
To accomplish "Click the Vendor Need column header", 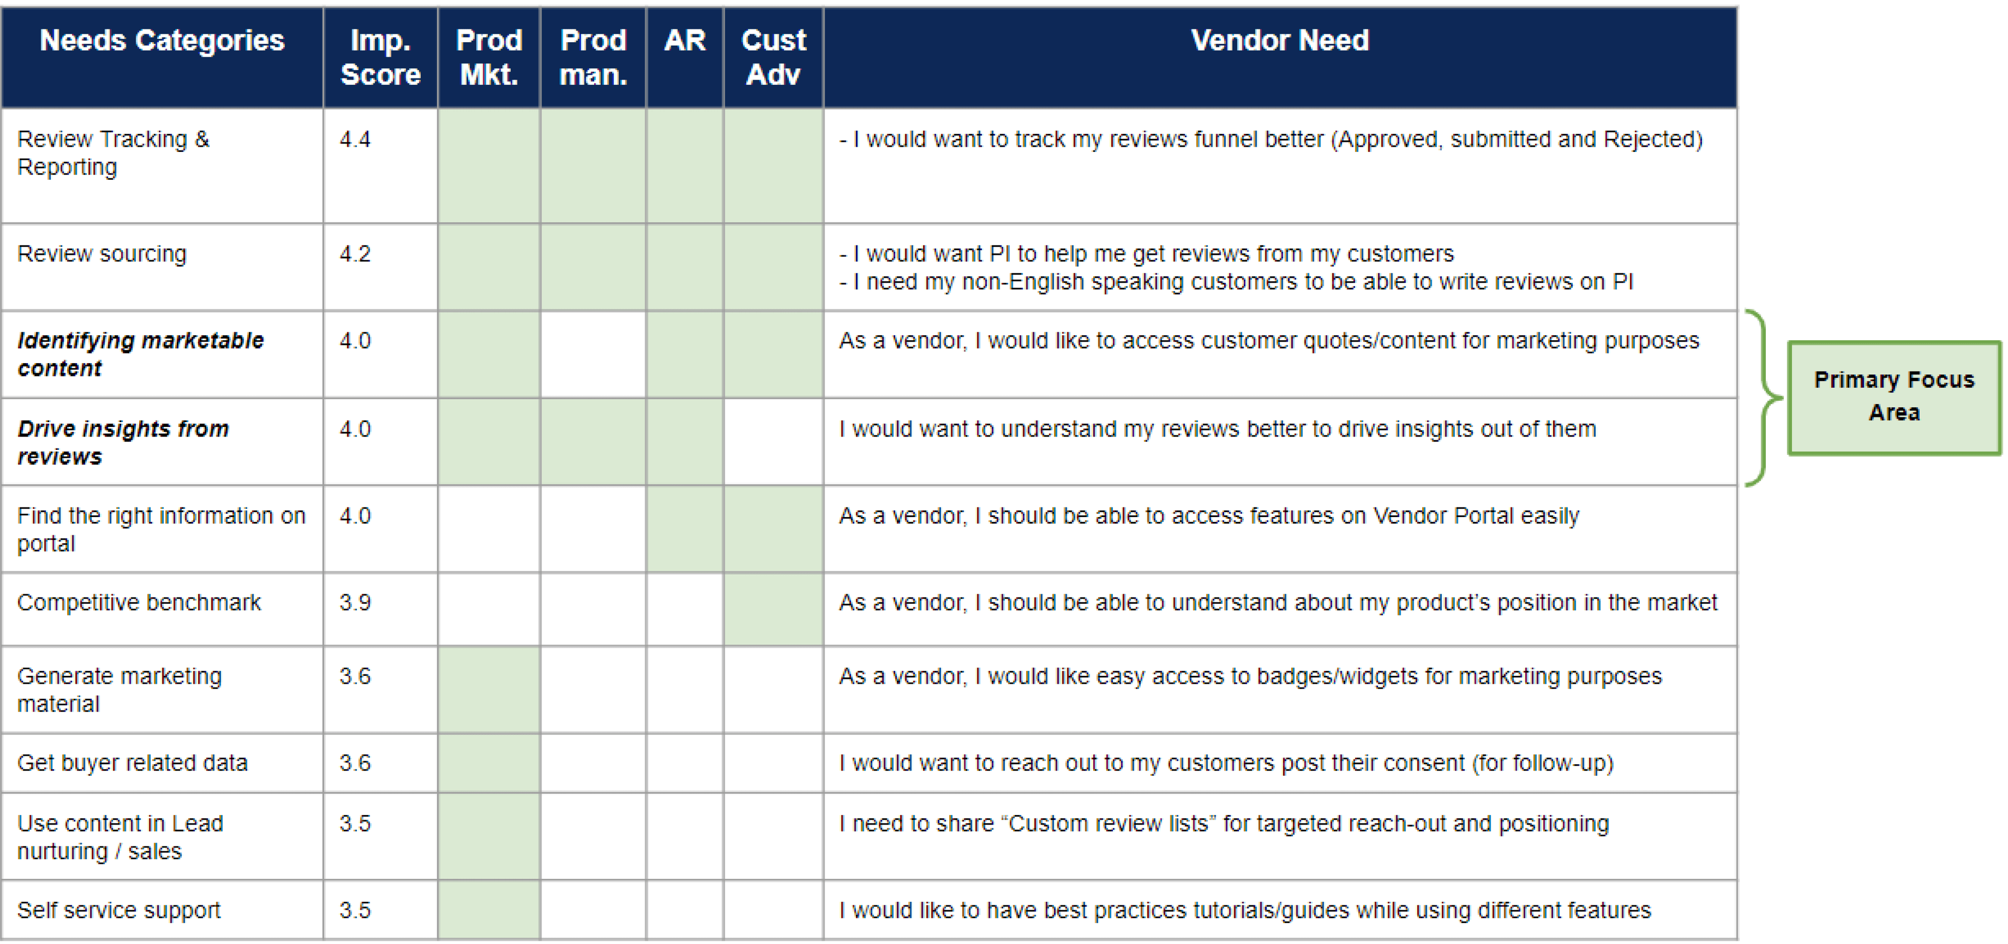I will (1280, 57).
